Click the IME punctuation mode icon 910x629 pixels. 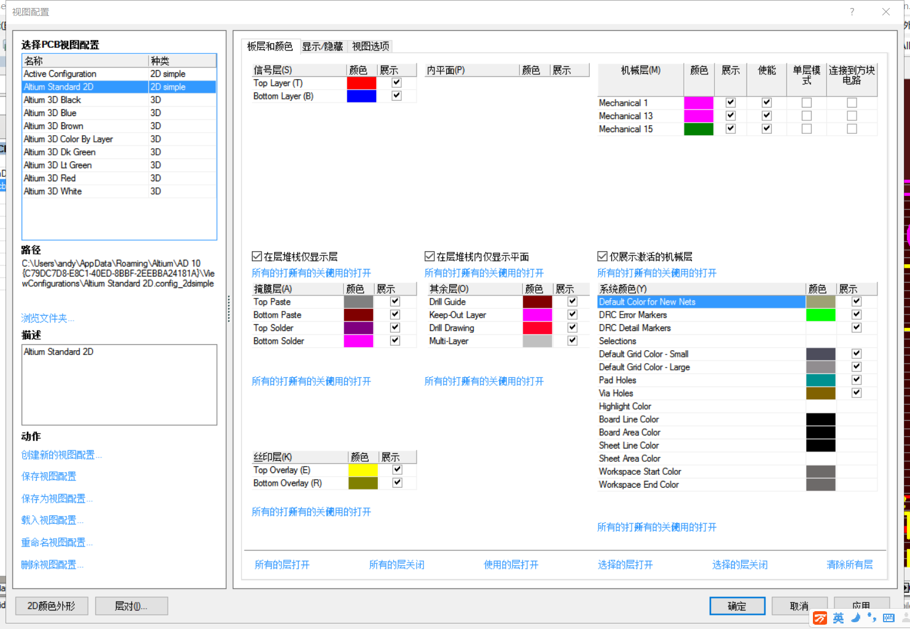tap(872, 618)
